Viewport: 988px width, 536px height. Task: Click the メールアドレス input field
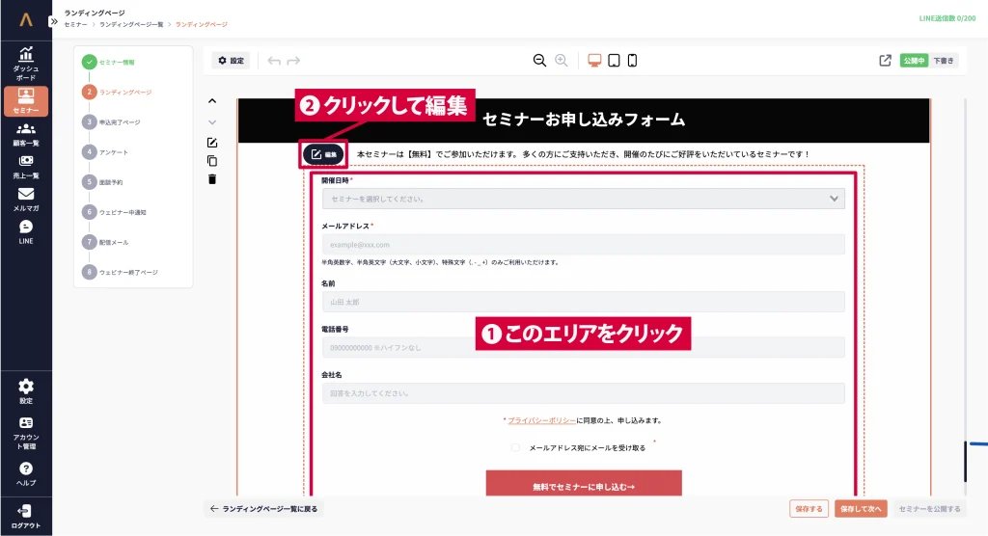pyautogui.click(x=583, y=245)
